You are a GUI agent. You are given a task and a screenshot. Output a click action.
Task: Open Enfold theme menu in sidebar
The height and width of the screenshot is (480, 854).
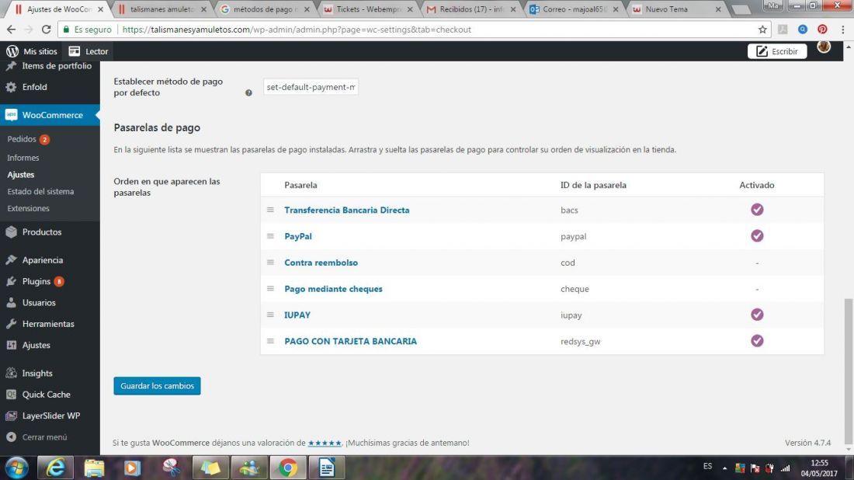[34, 87]
